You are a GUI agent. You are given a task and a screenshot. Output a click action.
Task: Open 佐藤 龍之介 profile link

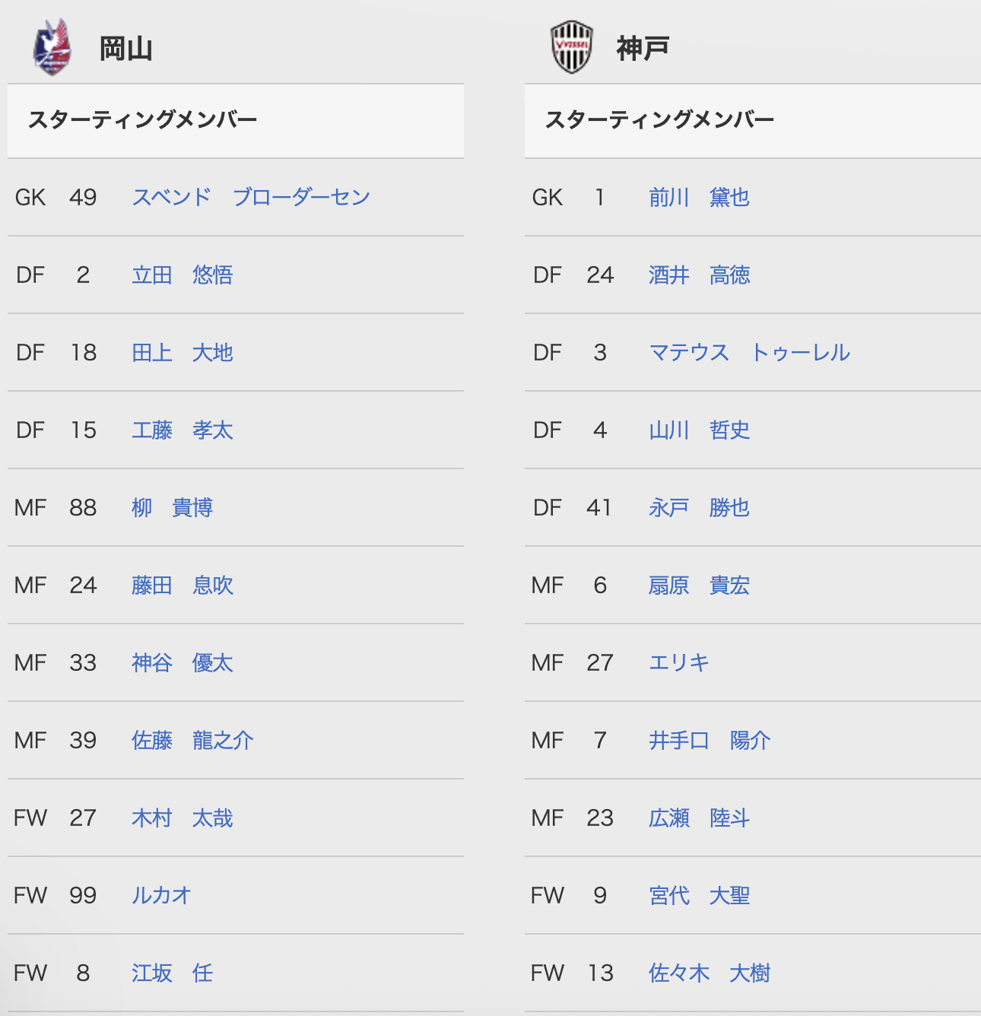(x=192, y=740)
